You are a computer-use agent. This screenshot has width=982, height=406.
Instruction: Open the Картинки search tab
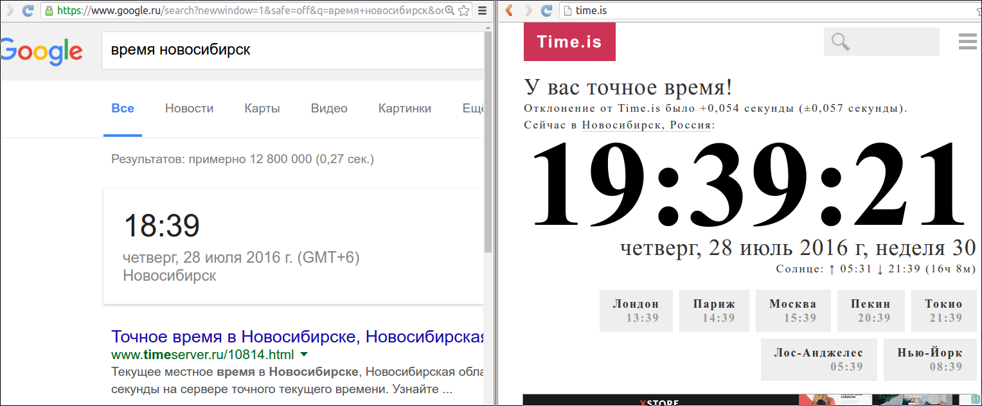coord(404,109)
